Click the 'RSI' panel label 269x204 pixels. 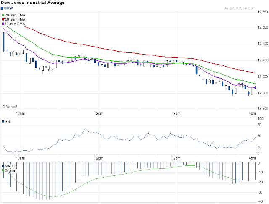click(8, 121)
